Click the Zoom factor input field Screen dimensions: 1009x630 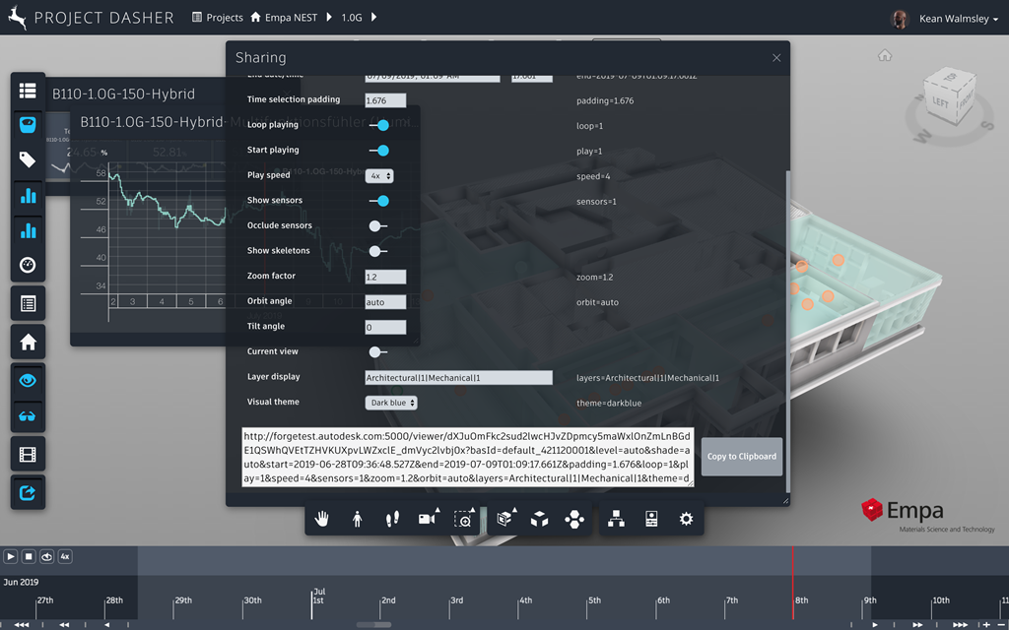click(x=385, y=278)
